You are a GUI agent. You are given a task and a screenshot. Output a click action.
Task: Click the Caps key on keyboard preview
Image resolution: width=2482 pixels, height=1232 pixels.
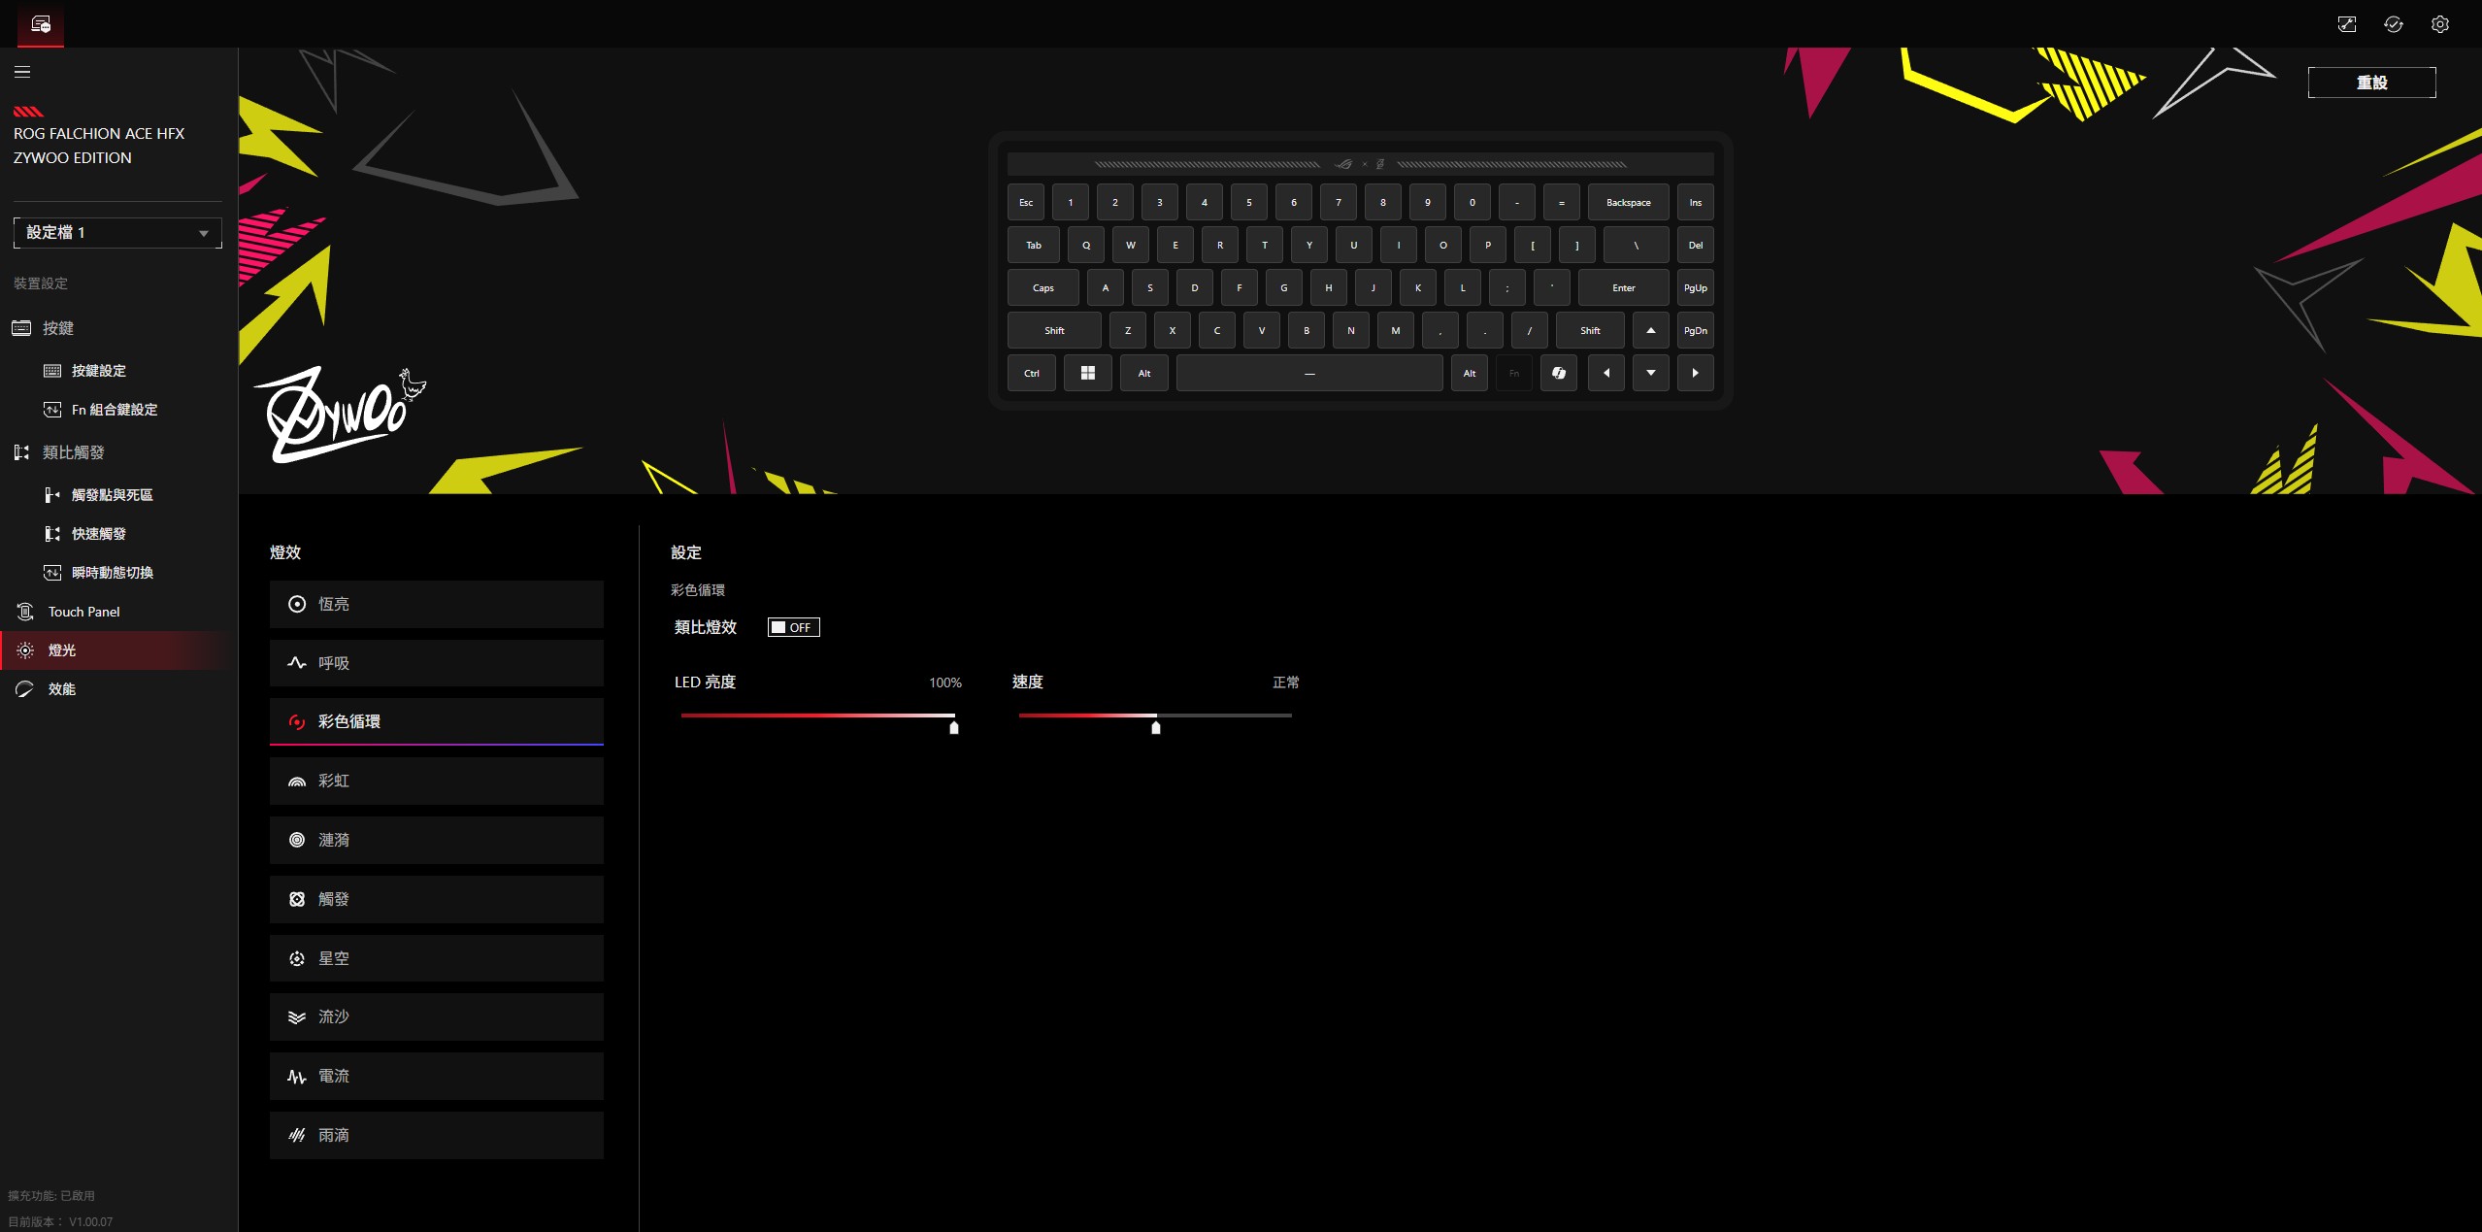point(1042,288)
